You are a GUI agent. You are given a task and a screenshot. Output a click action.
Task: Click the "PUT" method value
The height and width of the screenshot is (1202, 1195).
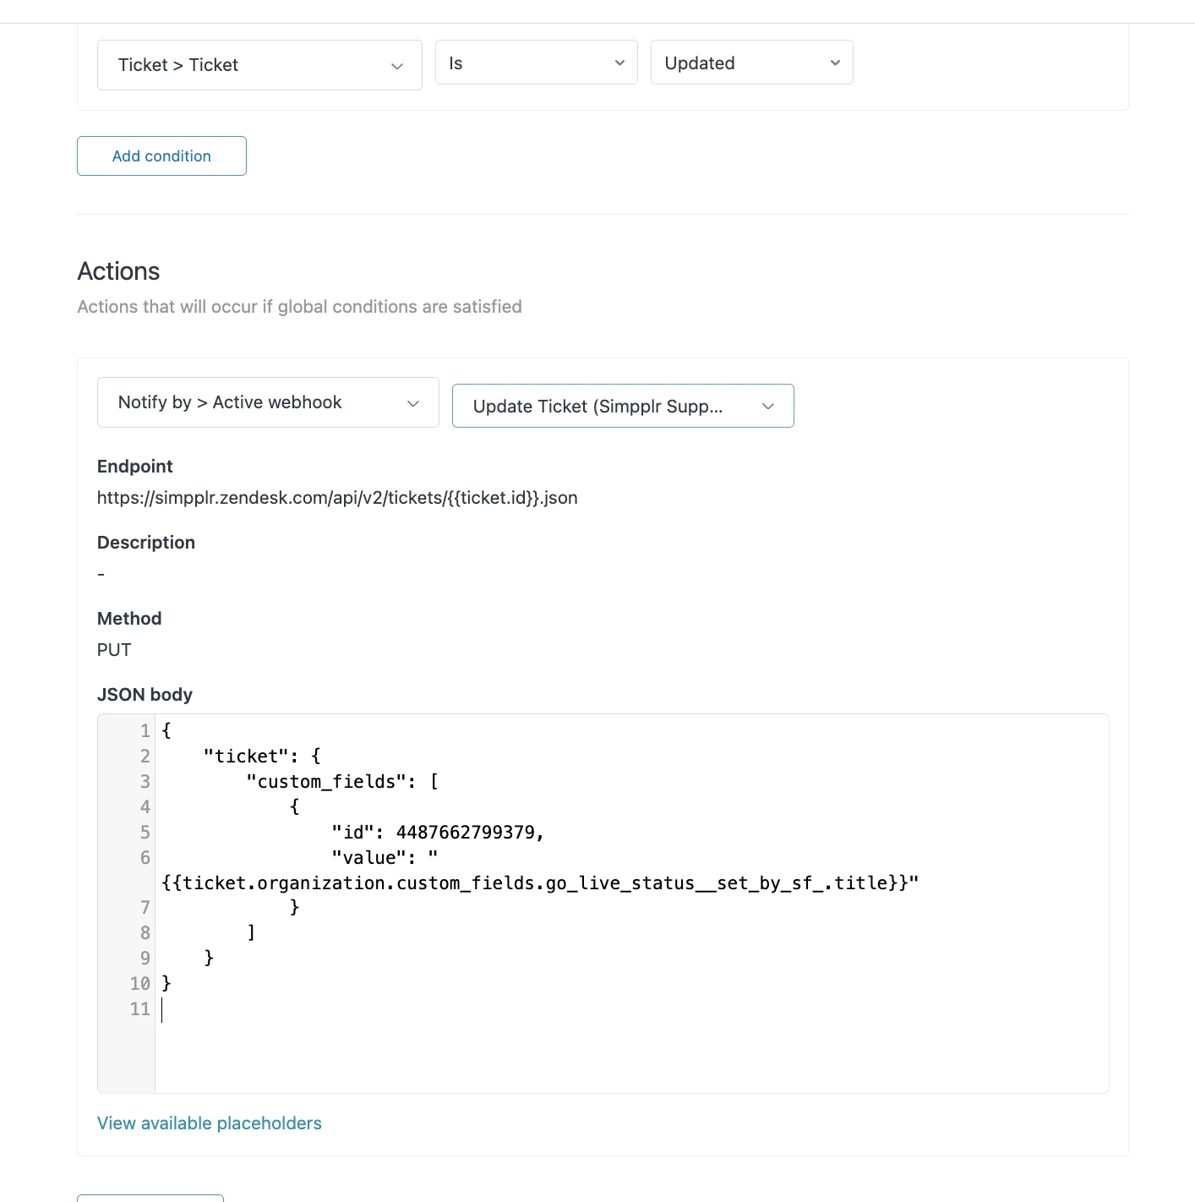tap(114, 650)
